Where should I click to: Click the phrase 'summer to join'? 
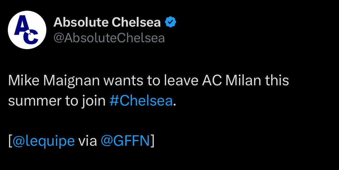[57, 101]
